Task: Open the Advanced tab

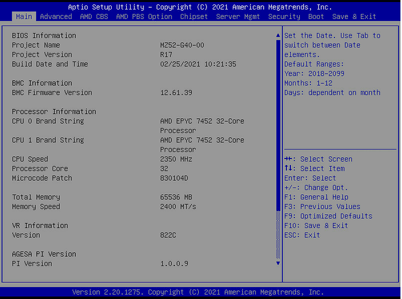Action: click(x=56, y=17)
